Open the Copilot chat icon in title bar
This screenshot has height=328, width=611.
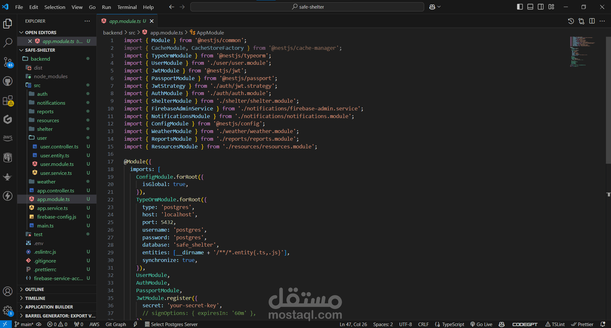click(x=432, y=7)
